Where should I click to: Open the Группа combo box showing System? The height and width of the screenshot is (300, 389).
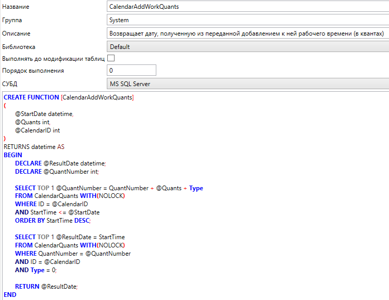pos(248,20)
